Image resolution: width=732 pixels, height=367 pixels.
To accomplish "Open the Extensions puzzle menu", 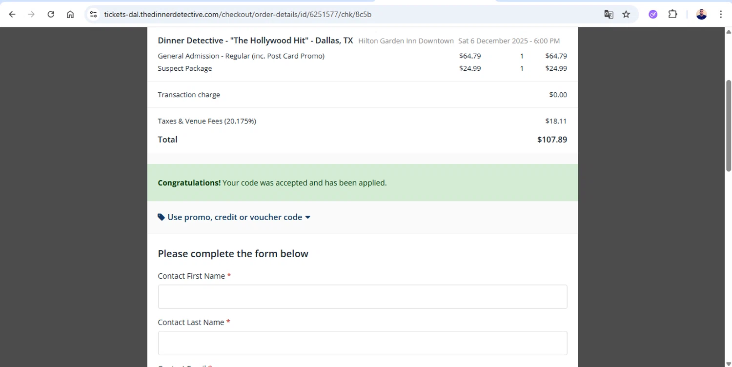I will coord(672,14).
